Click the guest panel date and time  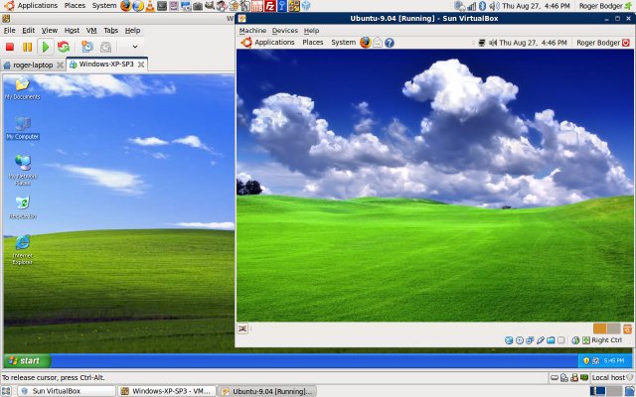[533, 43]
